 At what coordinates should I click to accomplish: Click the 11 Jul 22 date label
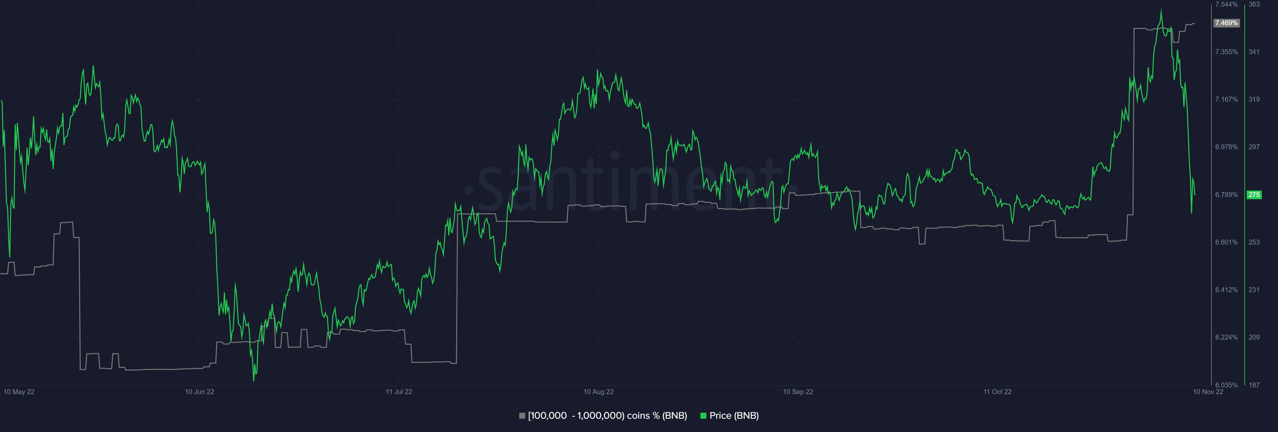399,392
